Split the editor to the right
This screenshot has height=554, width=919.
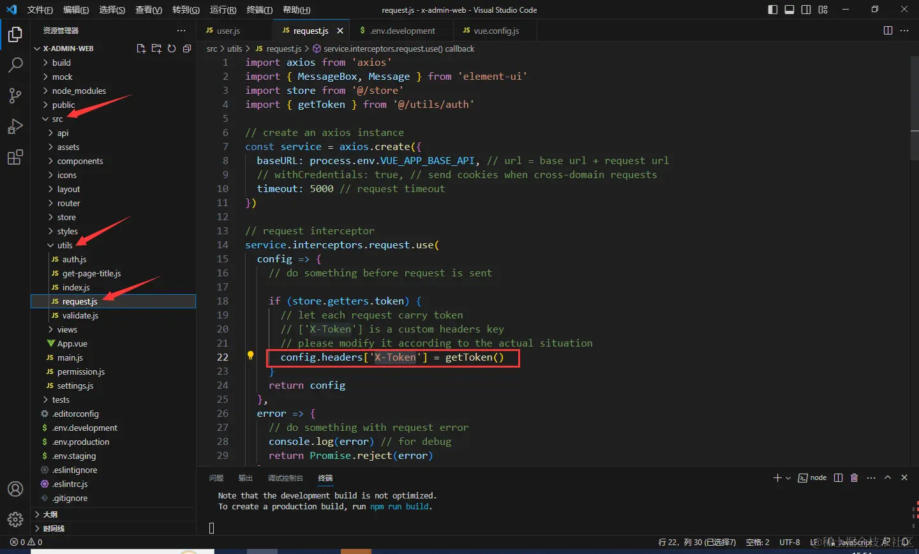[888, 30]
